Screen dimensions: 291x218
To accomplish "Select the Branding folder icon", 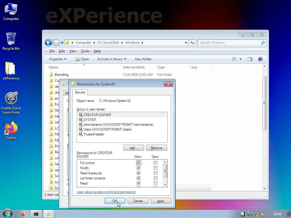I will pyautogui.click(x=51, y=75).
